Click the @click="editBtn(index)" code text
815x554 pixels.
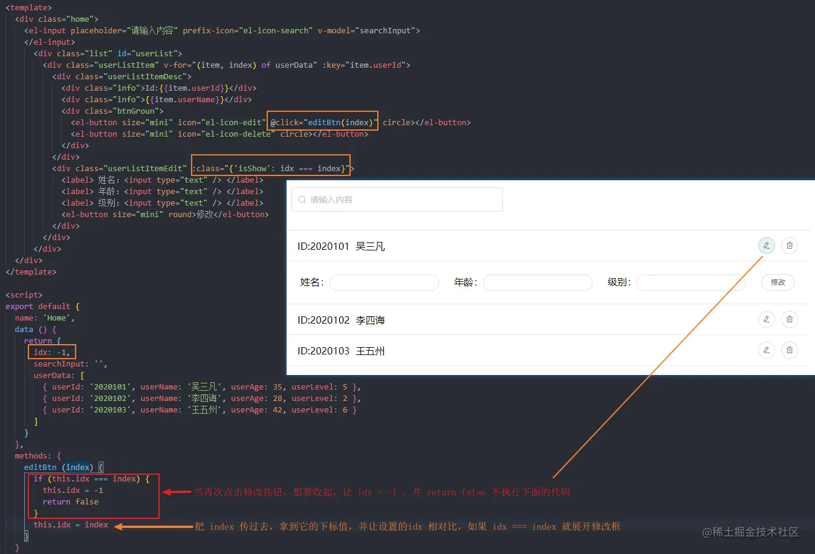(x=324, y=122)
